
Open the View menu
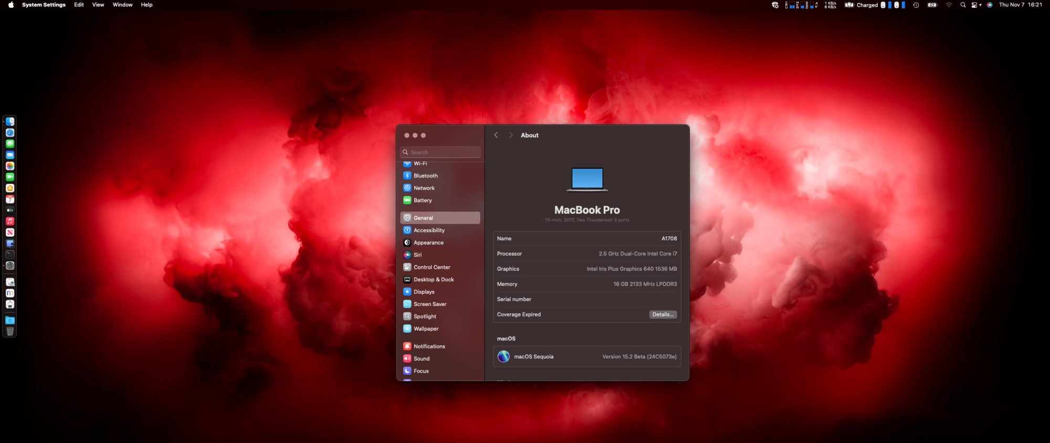(98, 5)
